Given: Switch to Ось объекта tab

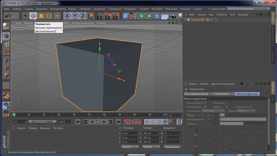Looking at the screenshot, I should tap(222, 94).
